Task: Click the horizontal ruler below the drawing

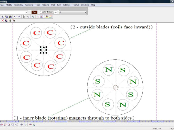Action: point(87,121)
